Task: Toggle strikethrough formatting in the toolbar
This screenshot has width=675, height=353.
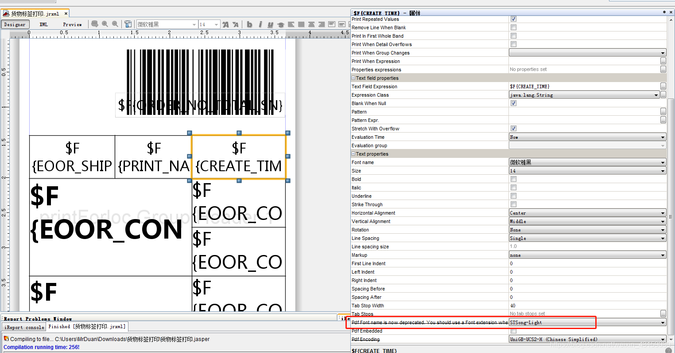Action: click(280, 24)
